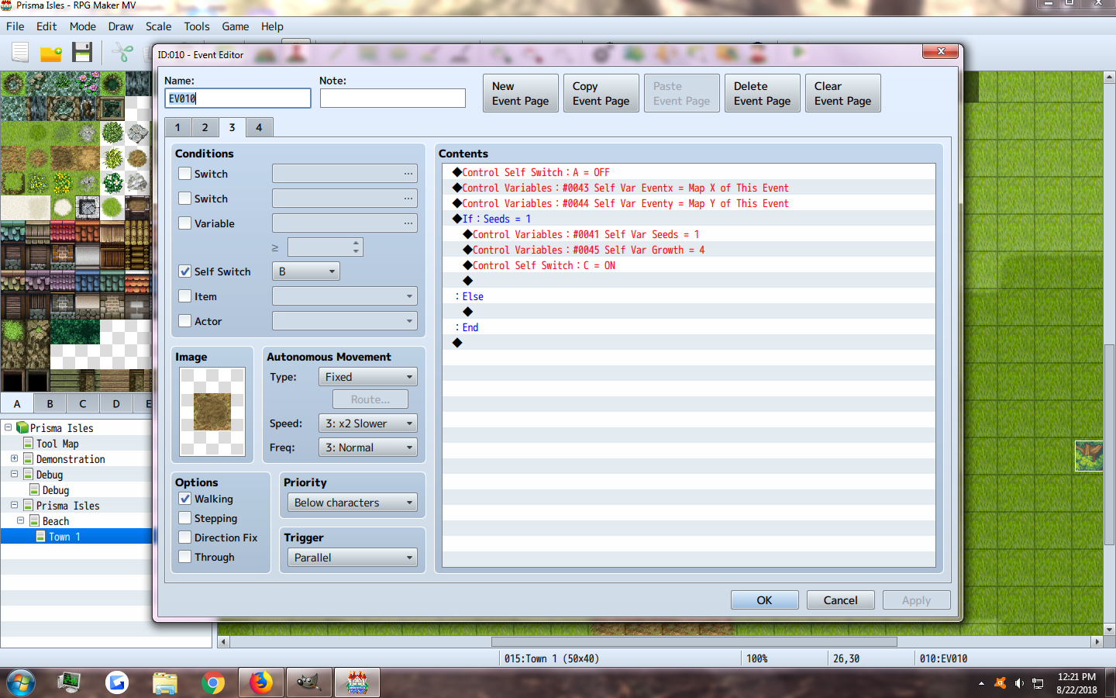Image resolution: width=1116 pixels, height=698 pixels.
Task: Click the Open Project folder icon
Action: click(x=51, y=54)
